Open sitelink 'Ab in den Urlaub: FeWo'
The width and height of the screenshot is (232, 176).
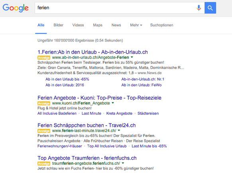click(x=142, y=85)
